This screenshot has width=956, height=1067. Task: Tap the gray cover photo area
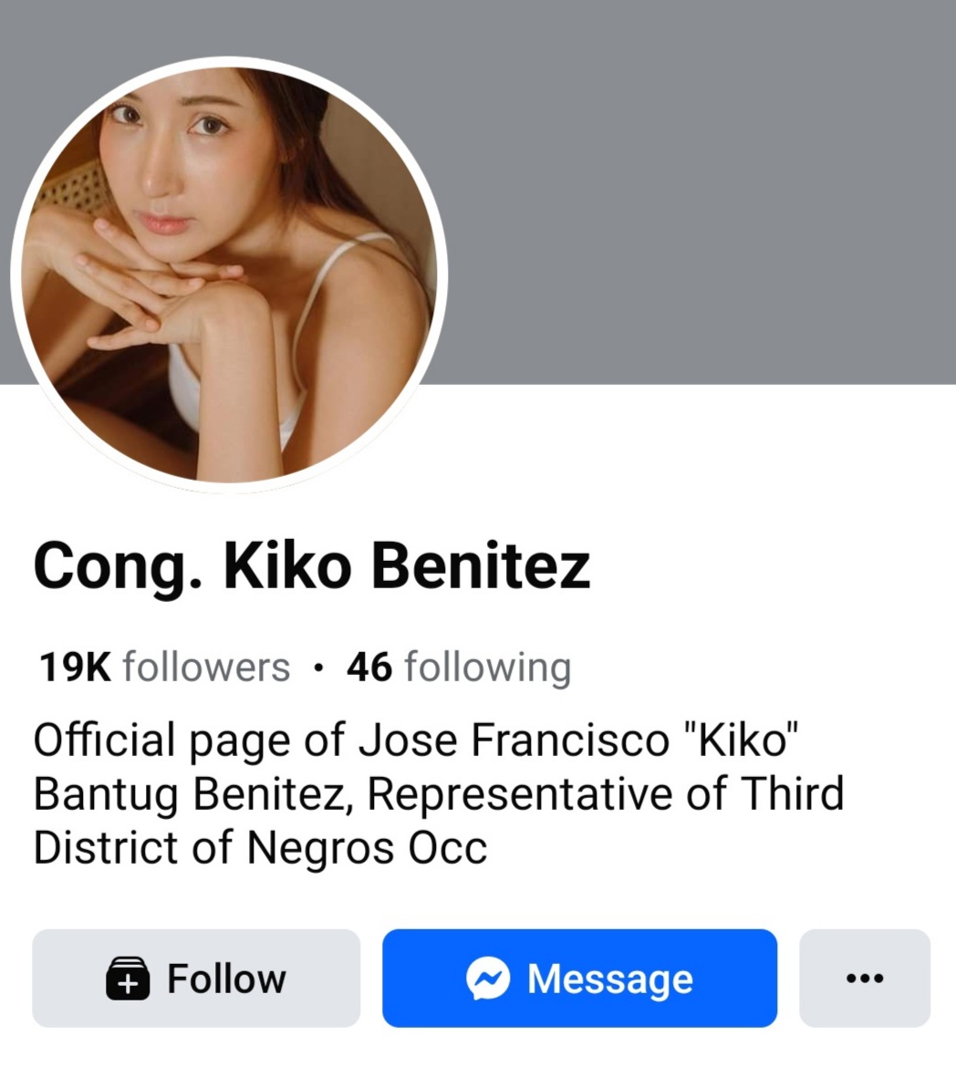pos(693,182)
